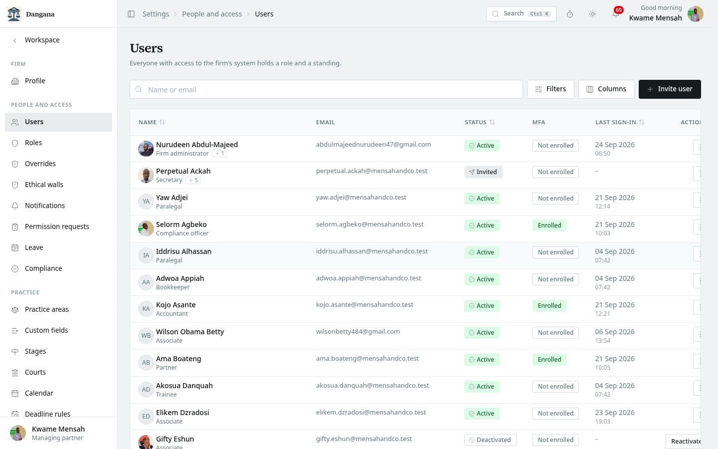Open Elikem Dzradosi user name

click(182, 413)
